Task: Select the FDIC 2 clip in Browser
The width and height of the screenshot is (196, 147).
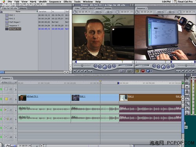Action: point(12,18)
